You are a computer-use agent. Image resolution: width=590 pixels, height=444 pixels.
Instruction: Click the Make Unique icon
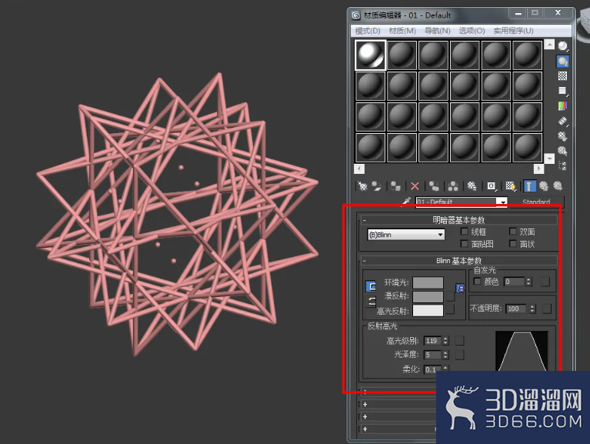453,186
